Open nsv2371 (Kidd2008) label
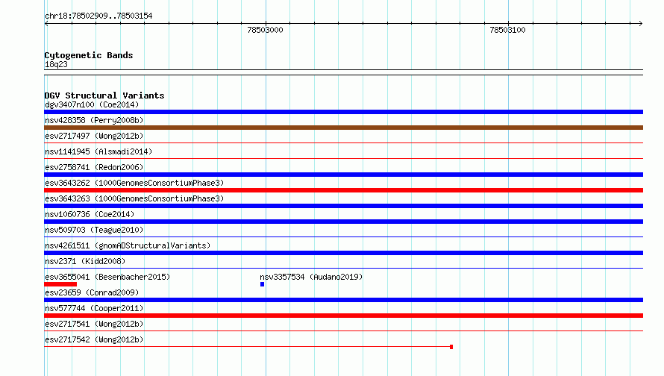The width and height of the screenshot is (664, 376). click(85, 261)
